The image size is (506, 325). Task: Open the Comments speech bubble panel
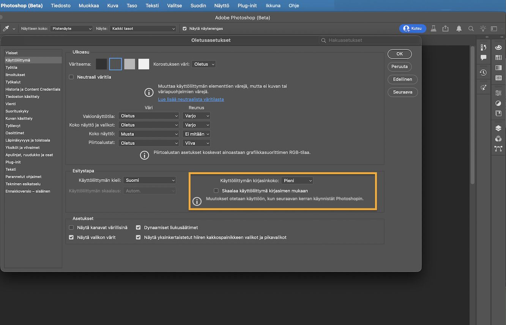[483, 58]
